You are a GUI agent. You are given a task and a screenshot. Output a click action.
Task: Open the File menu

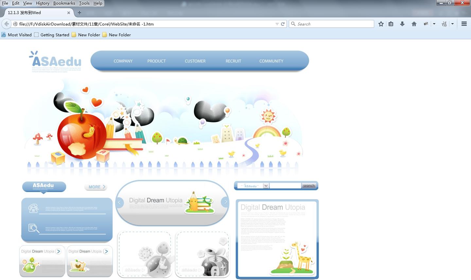5,3
